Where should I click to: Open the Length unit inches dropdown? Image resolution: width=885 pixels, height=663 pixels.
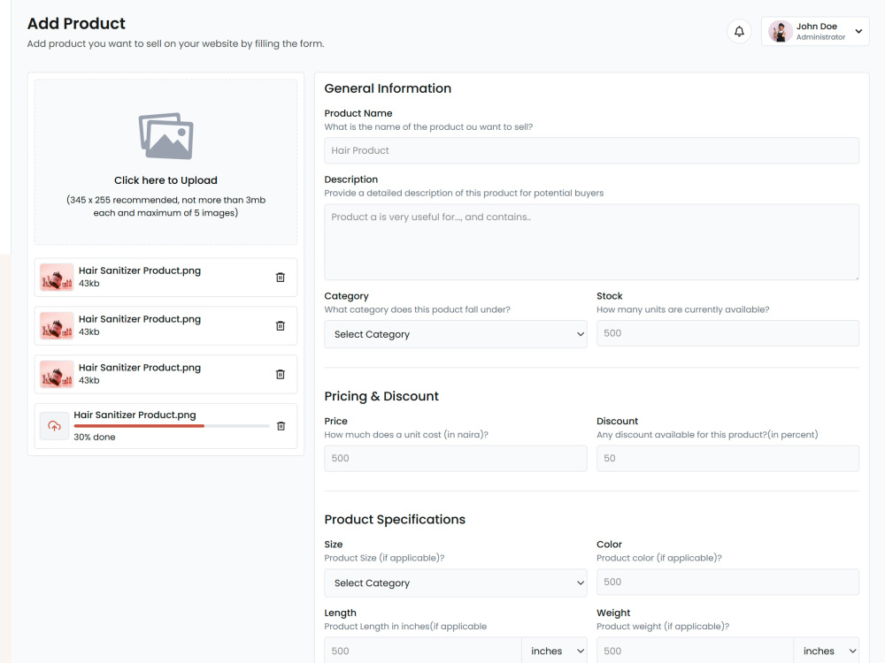coord(554,652)
